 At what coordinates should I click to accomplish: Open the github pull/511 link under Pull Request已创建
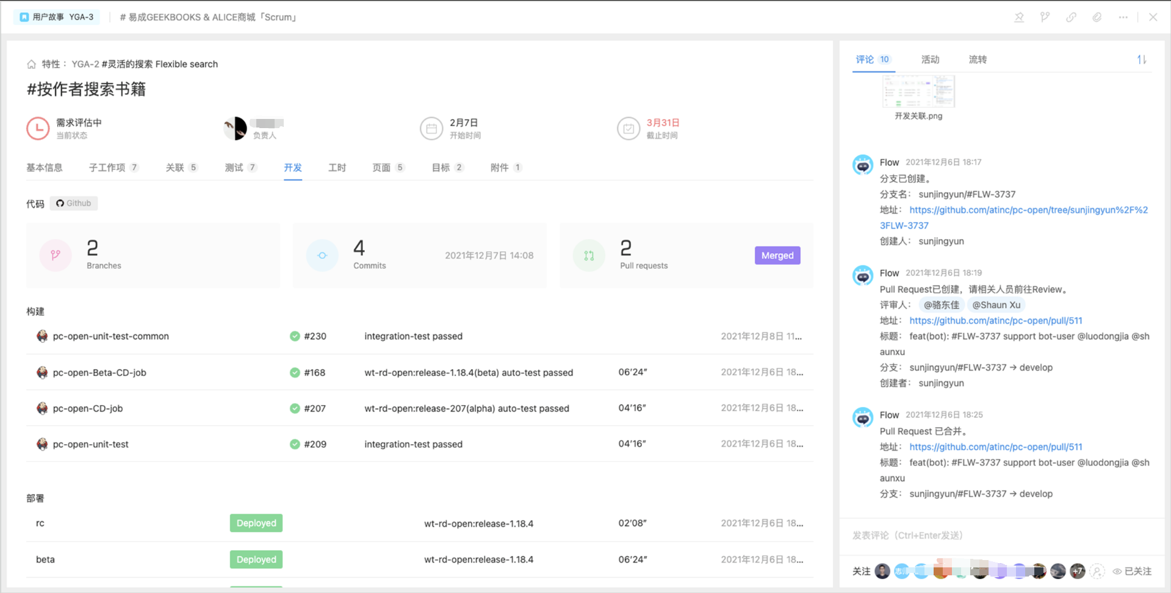(995, 320)
